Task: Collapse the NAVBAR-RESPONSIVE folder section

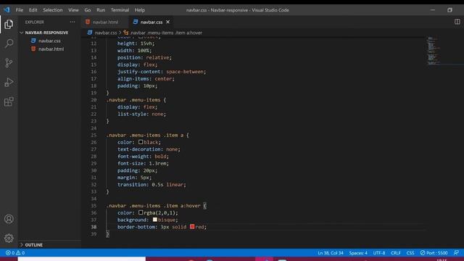Action: [x=46, y=33]
